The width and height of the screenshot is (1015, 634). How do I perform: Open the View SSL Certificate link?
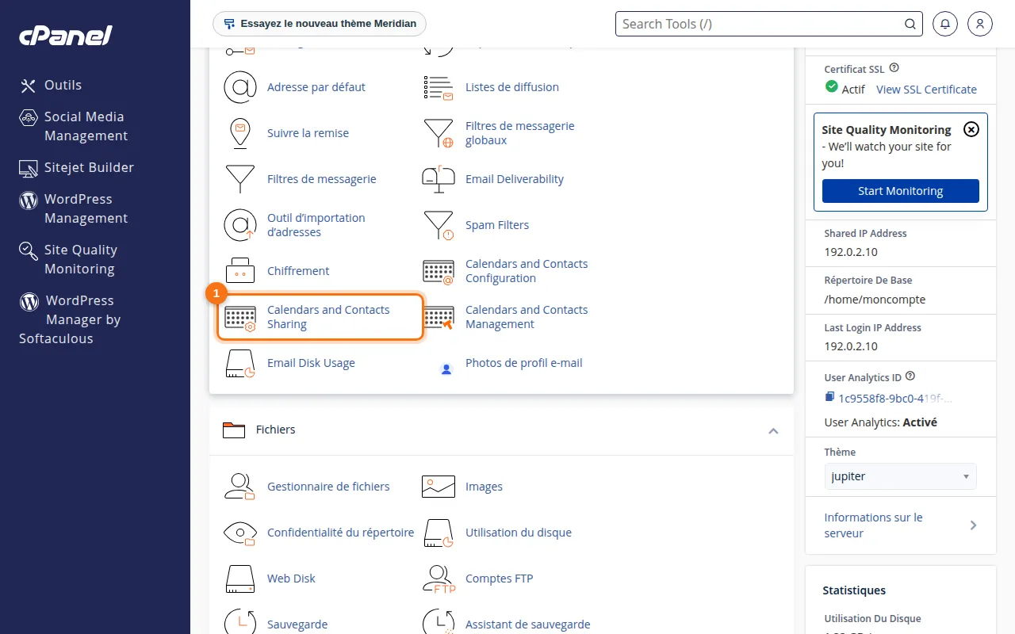tap(926, 90)
